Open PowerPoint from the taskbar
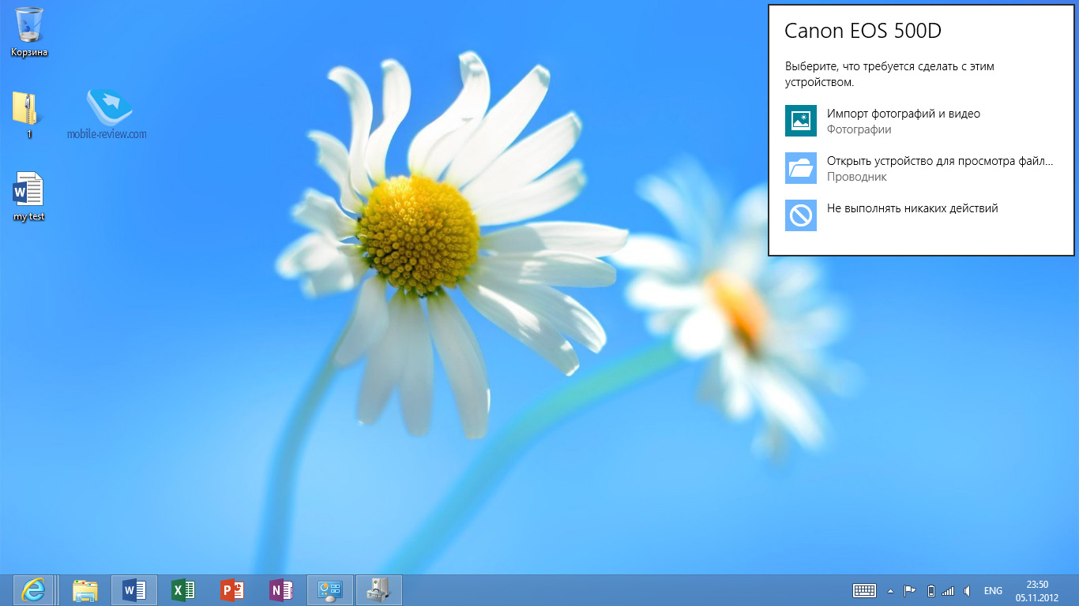 click(x=232, y=590)
